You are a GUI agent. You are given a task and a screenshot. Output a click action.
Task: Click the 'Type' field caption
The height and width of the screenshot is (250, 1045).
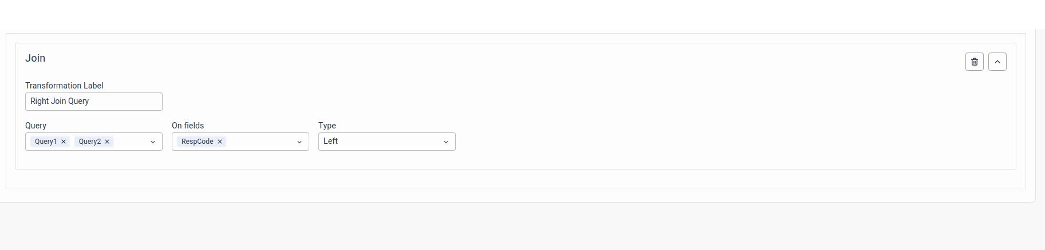point(327,126)
